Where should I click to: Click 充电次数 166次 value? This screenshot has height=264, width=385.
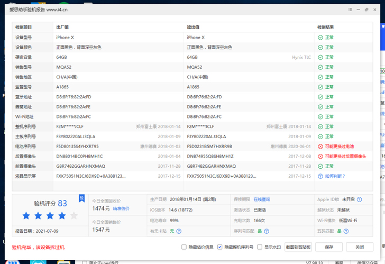[x=259, y=221]
